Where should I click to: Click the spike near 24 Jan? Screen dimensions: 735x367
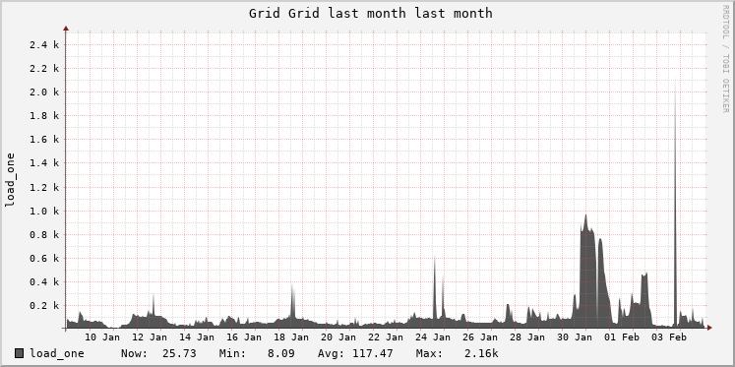tap(435, 290)
